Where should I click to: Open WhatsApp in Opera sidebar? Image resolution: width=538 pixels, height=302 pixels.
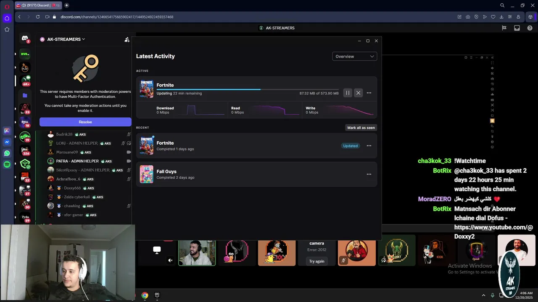(7, 154)
